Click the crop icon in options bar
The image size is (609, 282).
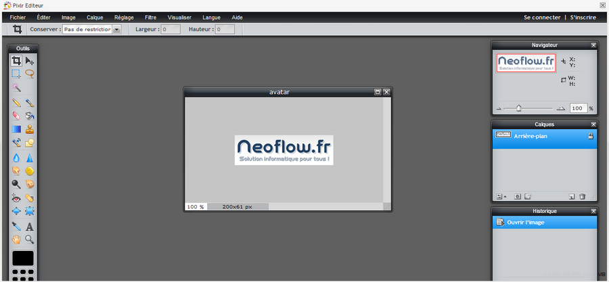point(17,29)
